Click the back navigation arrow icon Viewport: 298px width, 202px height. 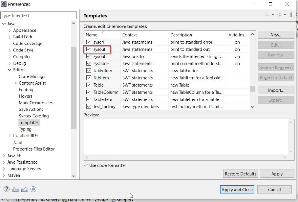click(x=267, y=15)
